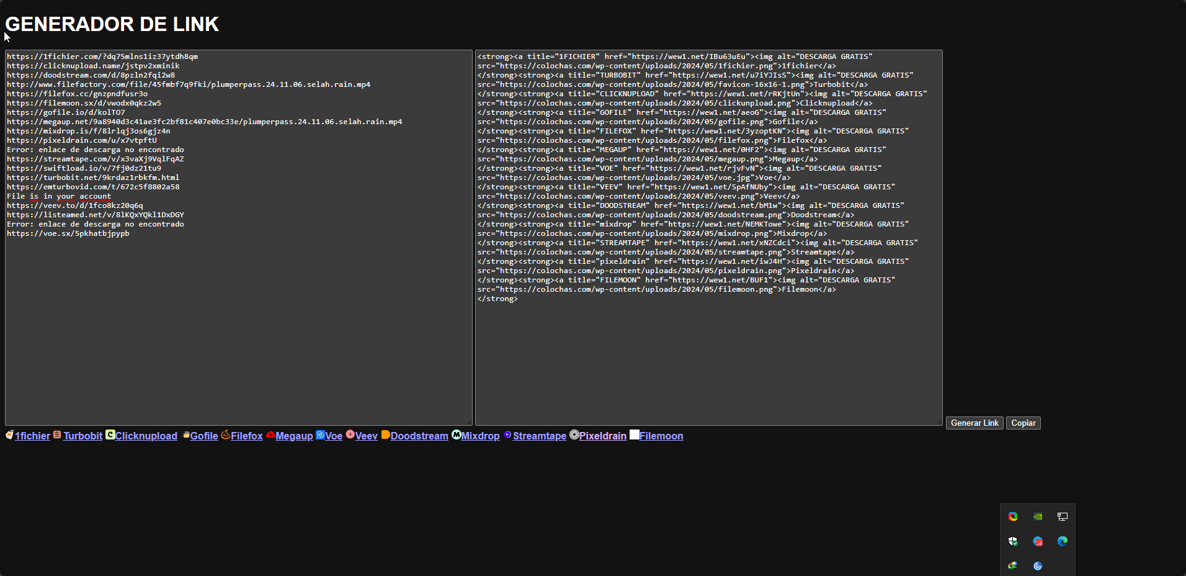Open Internet Download Manager tray icon

coord(1013,565)
